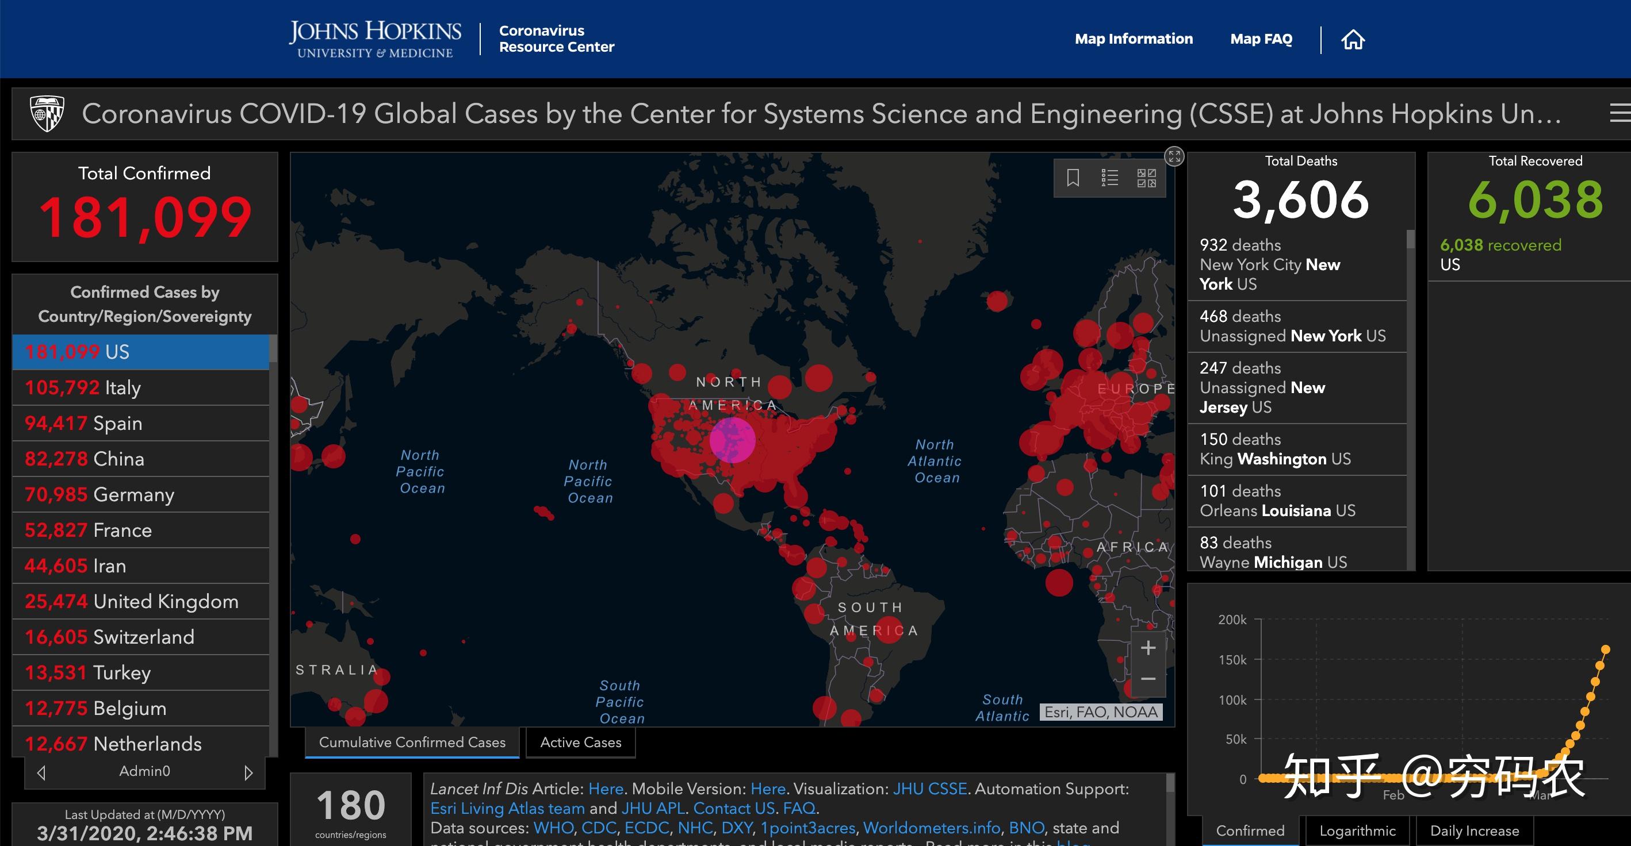Open the Lancet article Here link

point(606,789)
